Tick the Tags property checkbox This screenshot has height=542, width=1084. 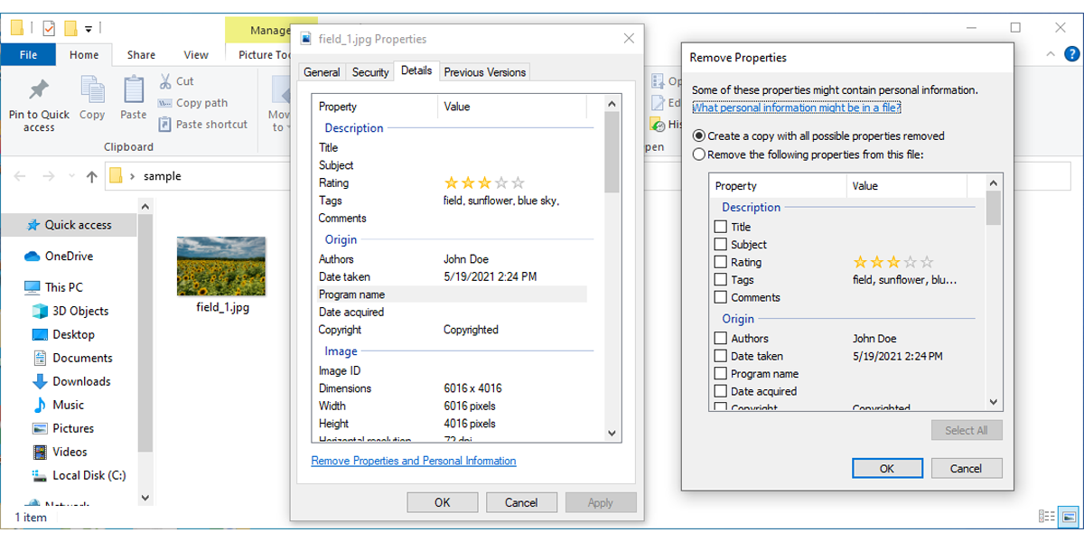coord(720,280)
